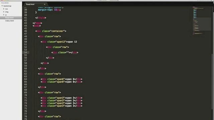The height and width of the screenshot is (120, 214).
Task: Click the span6 div on line 65
Action: [x=62, y=82]
